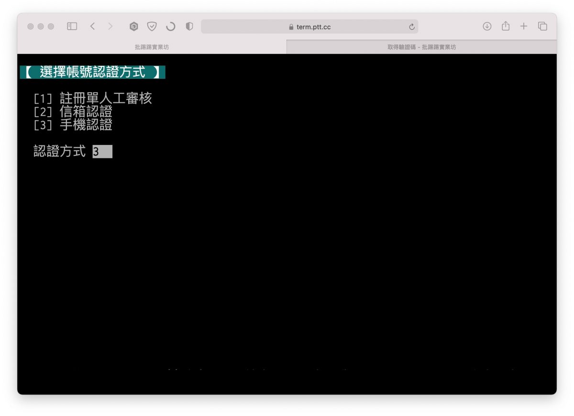Show Safari downloads
The height and width of the screenshot is (416, 574).
click(487, 26)
